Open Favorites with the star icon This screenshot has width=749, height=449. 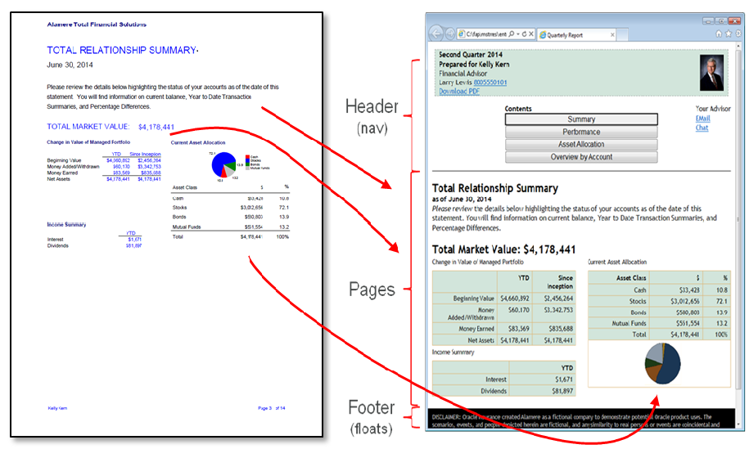coord(729,34)
